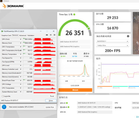Viewport: 139px width, 118px height.
Task: Click the save result button under score chart
Action: pyautogui.click(x=83, y=81)
